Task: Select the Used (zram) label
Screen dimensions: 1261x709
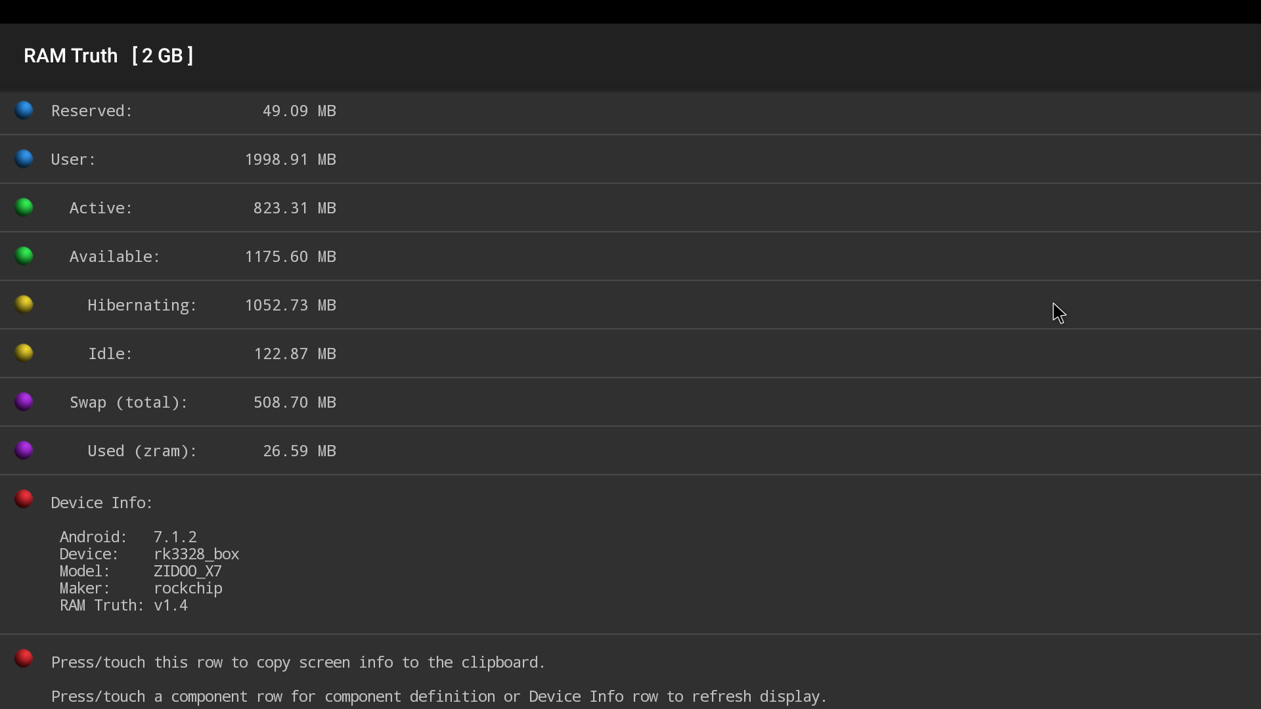Action: [x=143, y=451]
